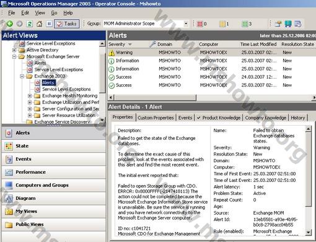The height and width of the screenshot is (242, 316).
Task: Expand Exchange Health Monitoring folder
Action: 30,96
